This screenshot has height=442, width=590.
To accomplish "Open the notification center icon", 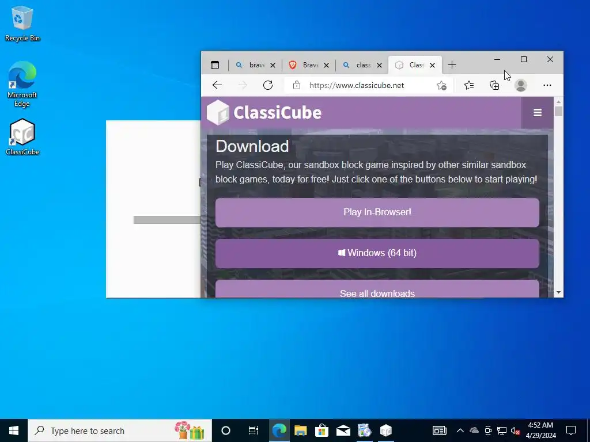I will (x=571, y=430).
